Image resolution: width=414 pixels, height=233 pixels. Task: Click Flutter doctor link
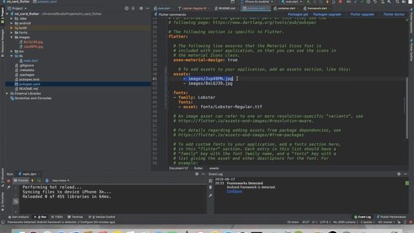[x=394, y=14]
